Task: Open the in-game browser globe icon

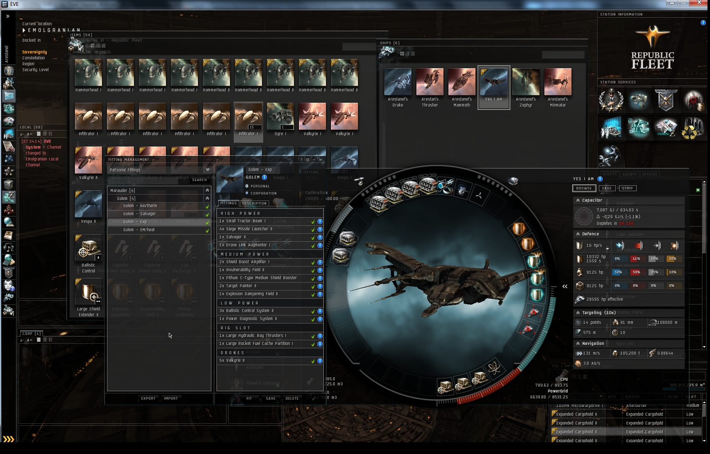Action: (9, 222)
